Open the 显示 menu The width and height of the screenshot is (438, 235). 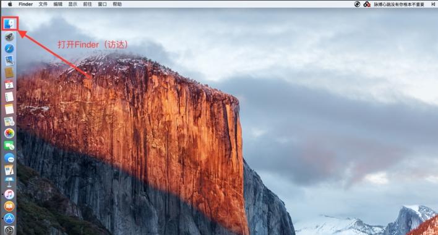coord(72,4)
